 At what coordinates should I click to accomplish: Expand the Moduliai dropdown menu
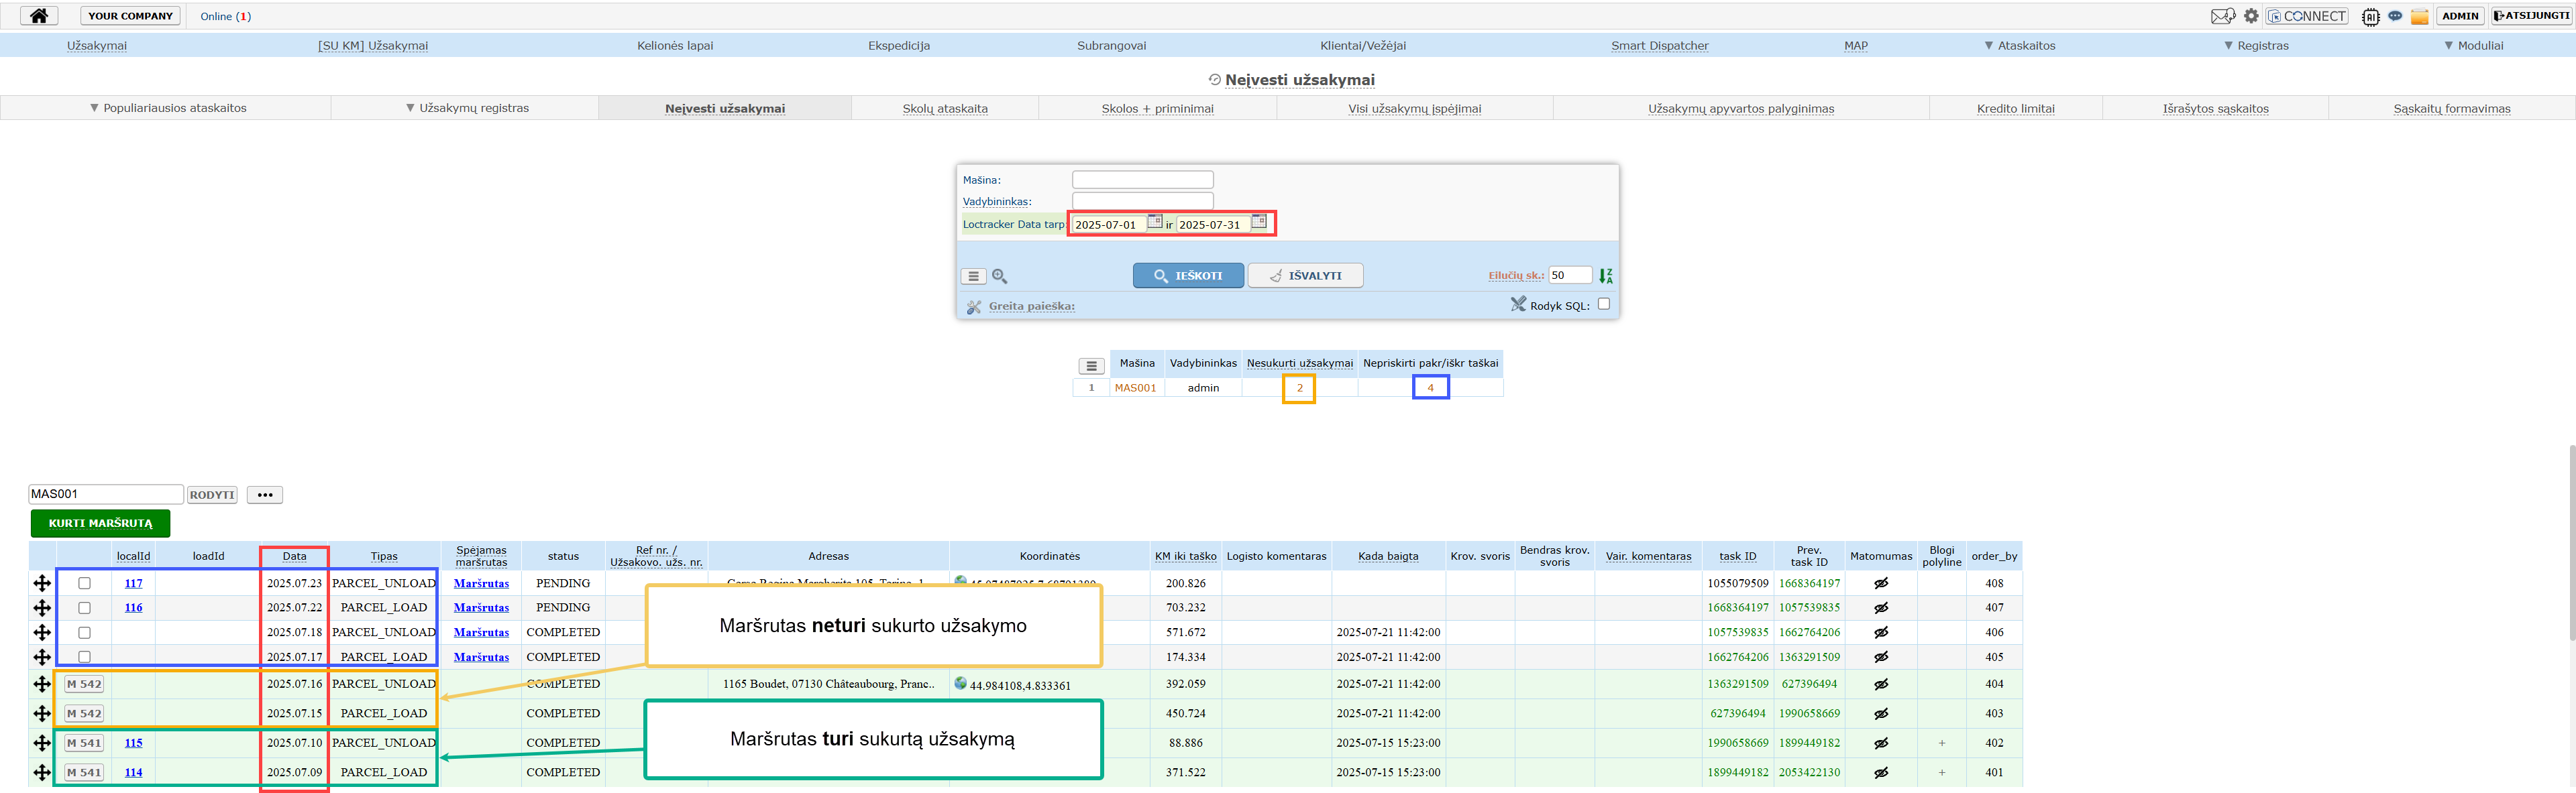(2473, 46)
